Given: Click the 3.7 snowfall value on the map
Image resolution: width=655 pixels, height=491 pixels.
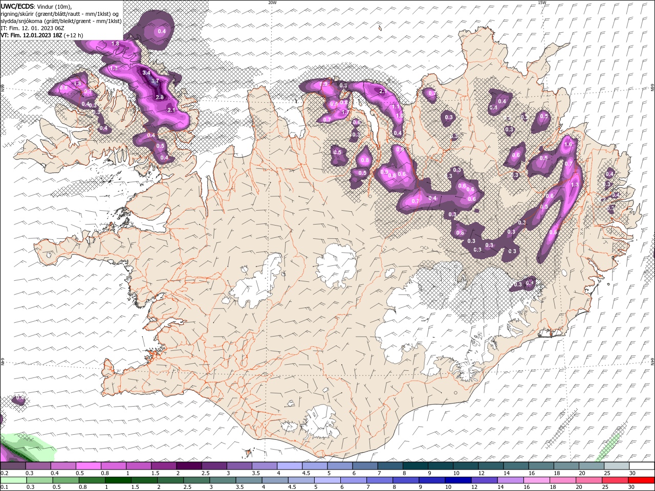Looking at the screenshot, I should pos(156,81).
